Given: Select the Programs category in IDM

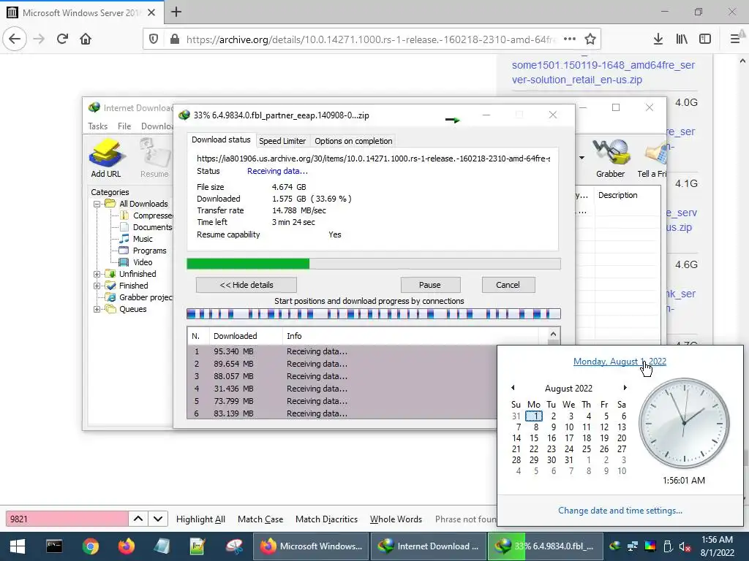Looking at the screenshot, I should pos(149,251).
